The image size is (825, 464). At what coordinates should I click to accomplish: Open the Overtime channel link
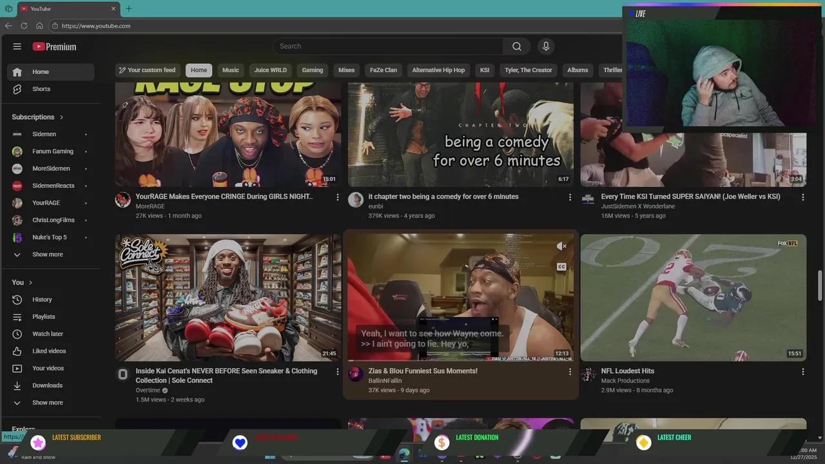tap(148, 391)
